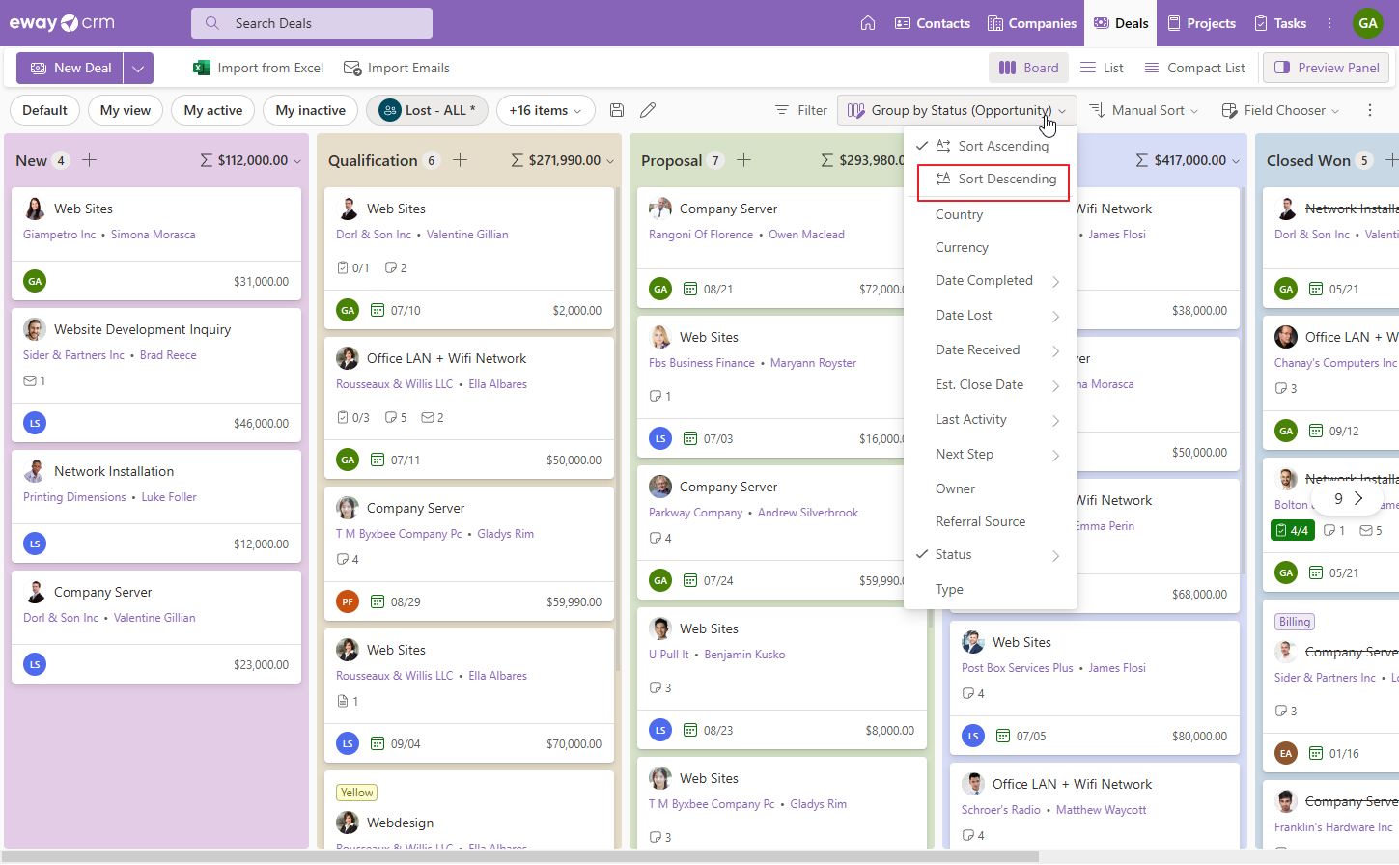Expand the +16 items views dropdown
1399x865 pixels.
[546, 110]
